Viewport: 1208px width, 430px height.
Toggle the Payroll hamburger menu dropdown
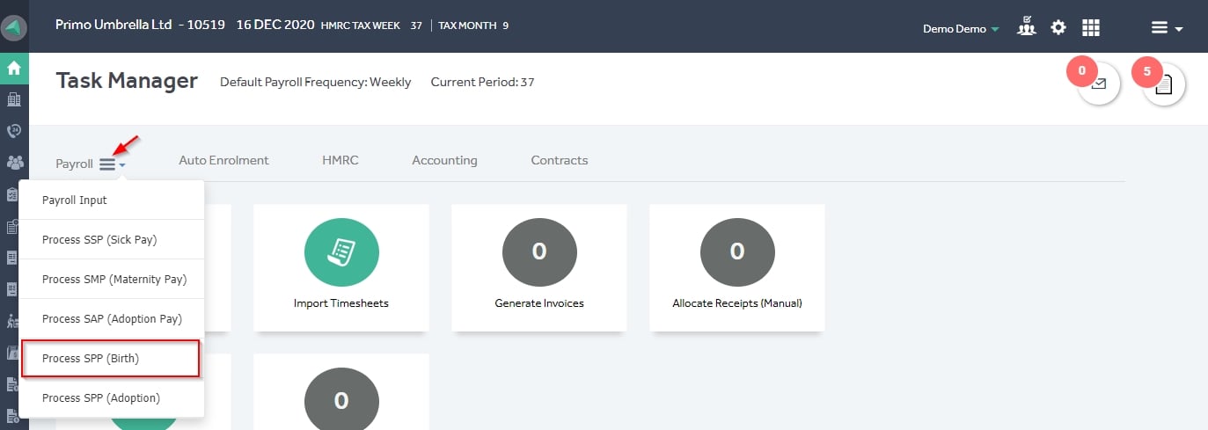coord(112,164)
